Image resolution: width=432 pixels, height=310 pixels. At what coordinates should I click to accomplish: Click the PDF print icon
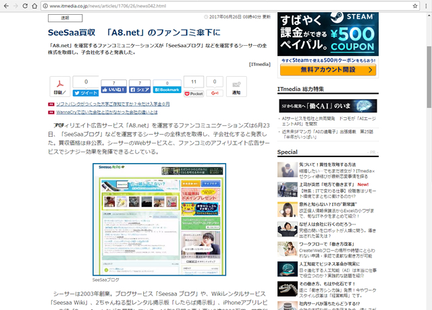point(59,86)
